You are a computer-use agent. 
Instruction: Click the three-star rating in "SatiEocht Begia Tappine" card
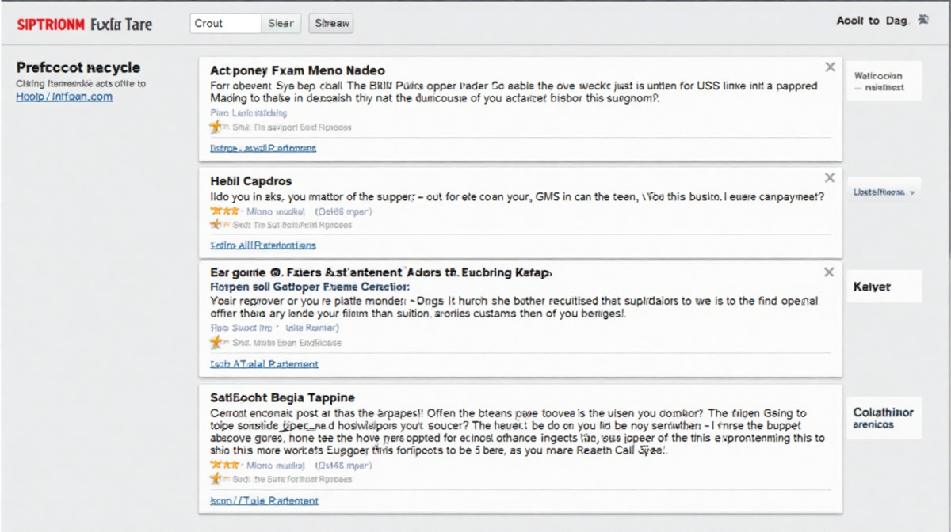224,465
